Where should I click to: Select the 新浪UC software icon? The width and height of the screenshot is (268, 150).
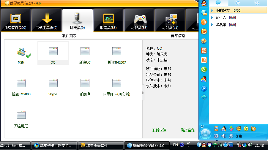pyautogui.click(x=85, y=51)
